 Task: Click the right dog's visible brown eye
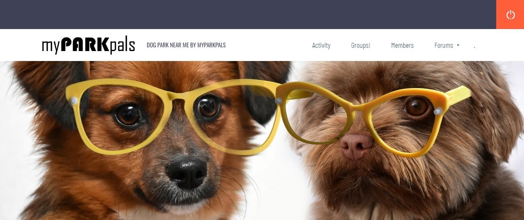(417, 107)
